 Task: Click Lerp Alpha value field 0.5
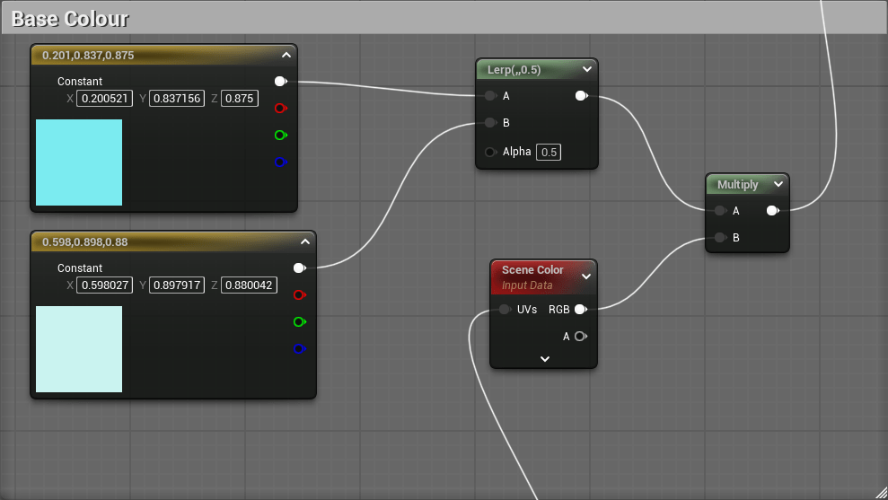[549, 152]
